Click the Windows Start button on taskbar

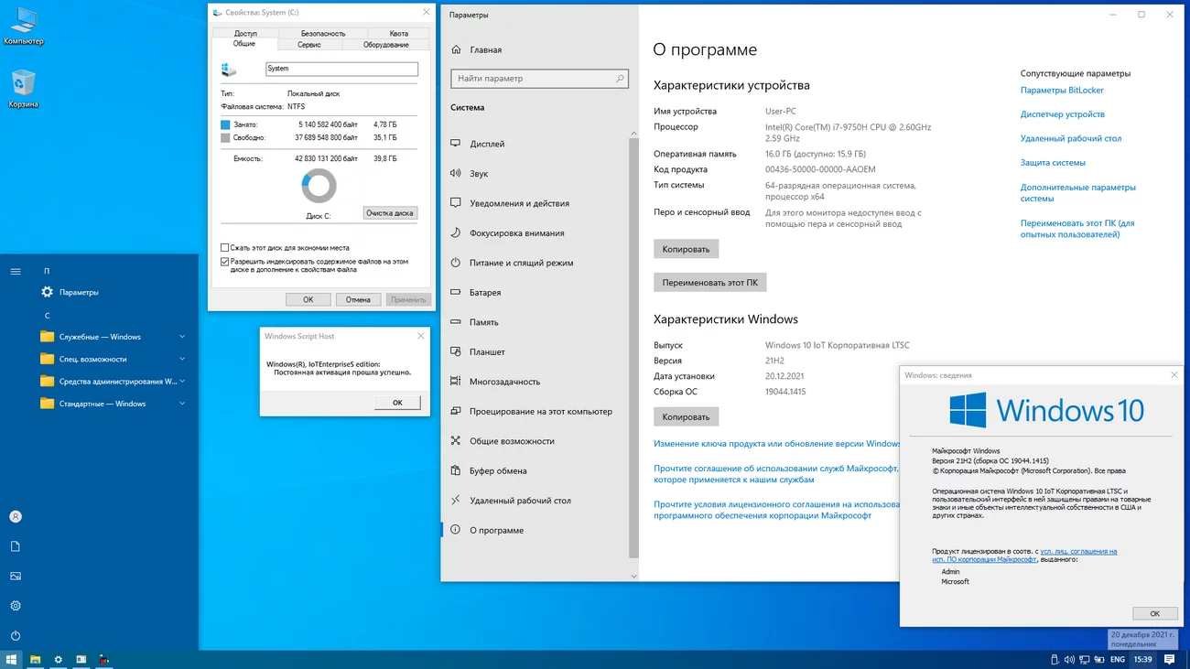[12, 659]
